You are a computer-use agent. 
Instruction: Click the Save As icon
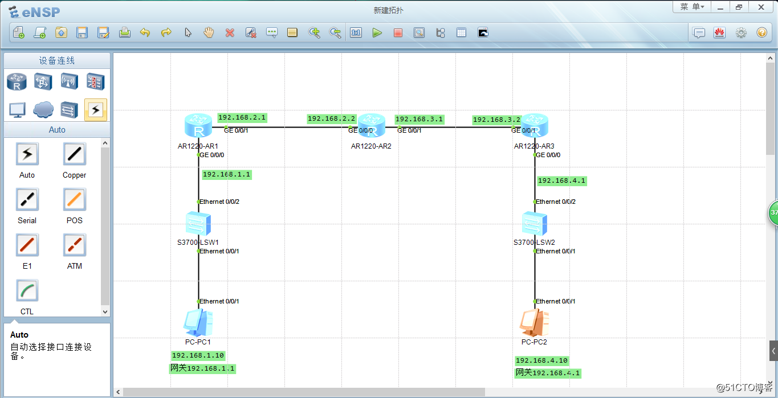tap(103, 32)
